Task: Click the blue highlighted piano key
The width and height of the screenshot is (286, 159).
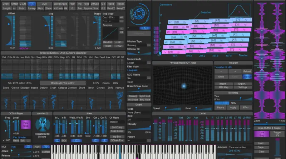Action: pyautogui.click(x=120, y=152)
